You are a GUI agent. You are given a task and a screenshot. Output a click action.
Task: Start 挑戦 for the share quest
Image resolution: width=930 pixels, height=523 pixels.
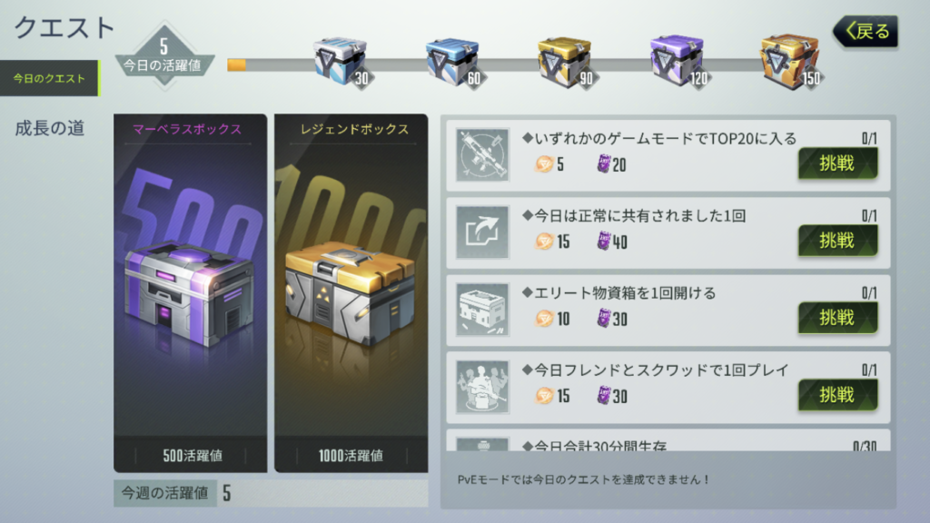pyautogui.click(x=837, y=240)
